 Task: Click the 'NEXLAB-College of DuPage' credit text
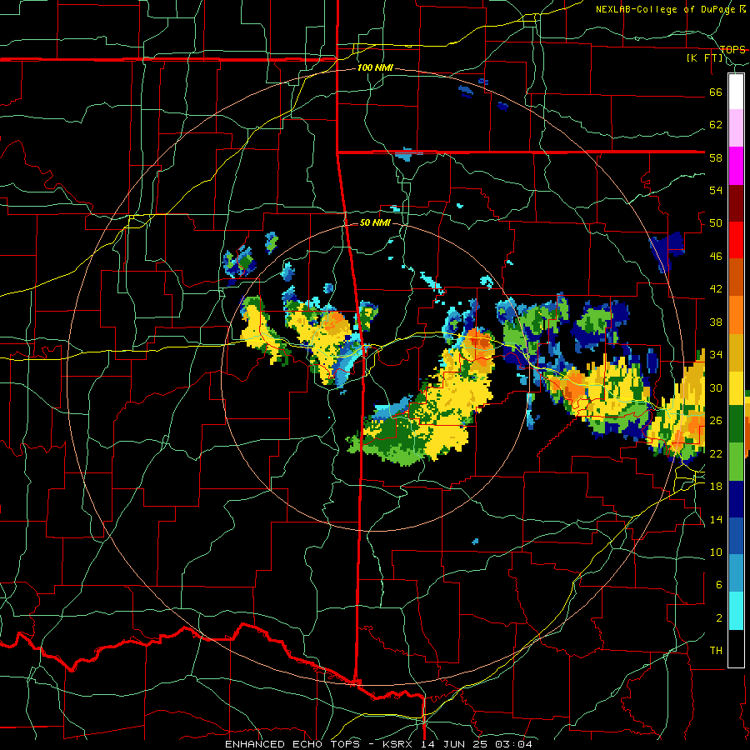[667, 9]
